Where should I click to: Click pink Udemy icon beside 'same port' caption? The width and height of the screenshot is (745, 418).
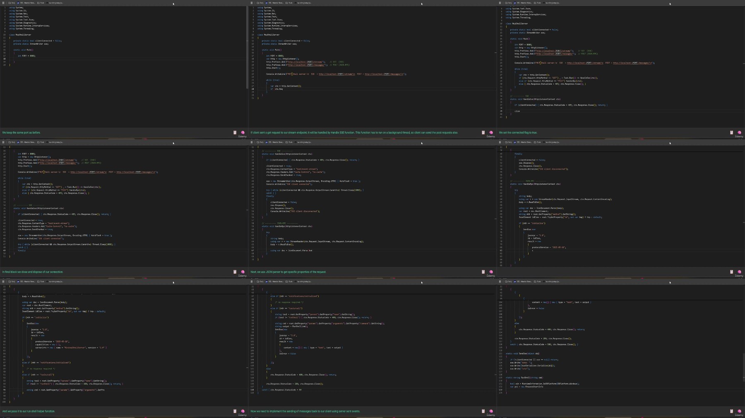[x=243, y=133]
